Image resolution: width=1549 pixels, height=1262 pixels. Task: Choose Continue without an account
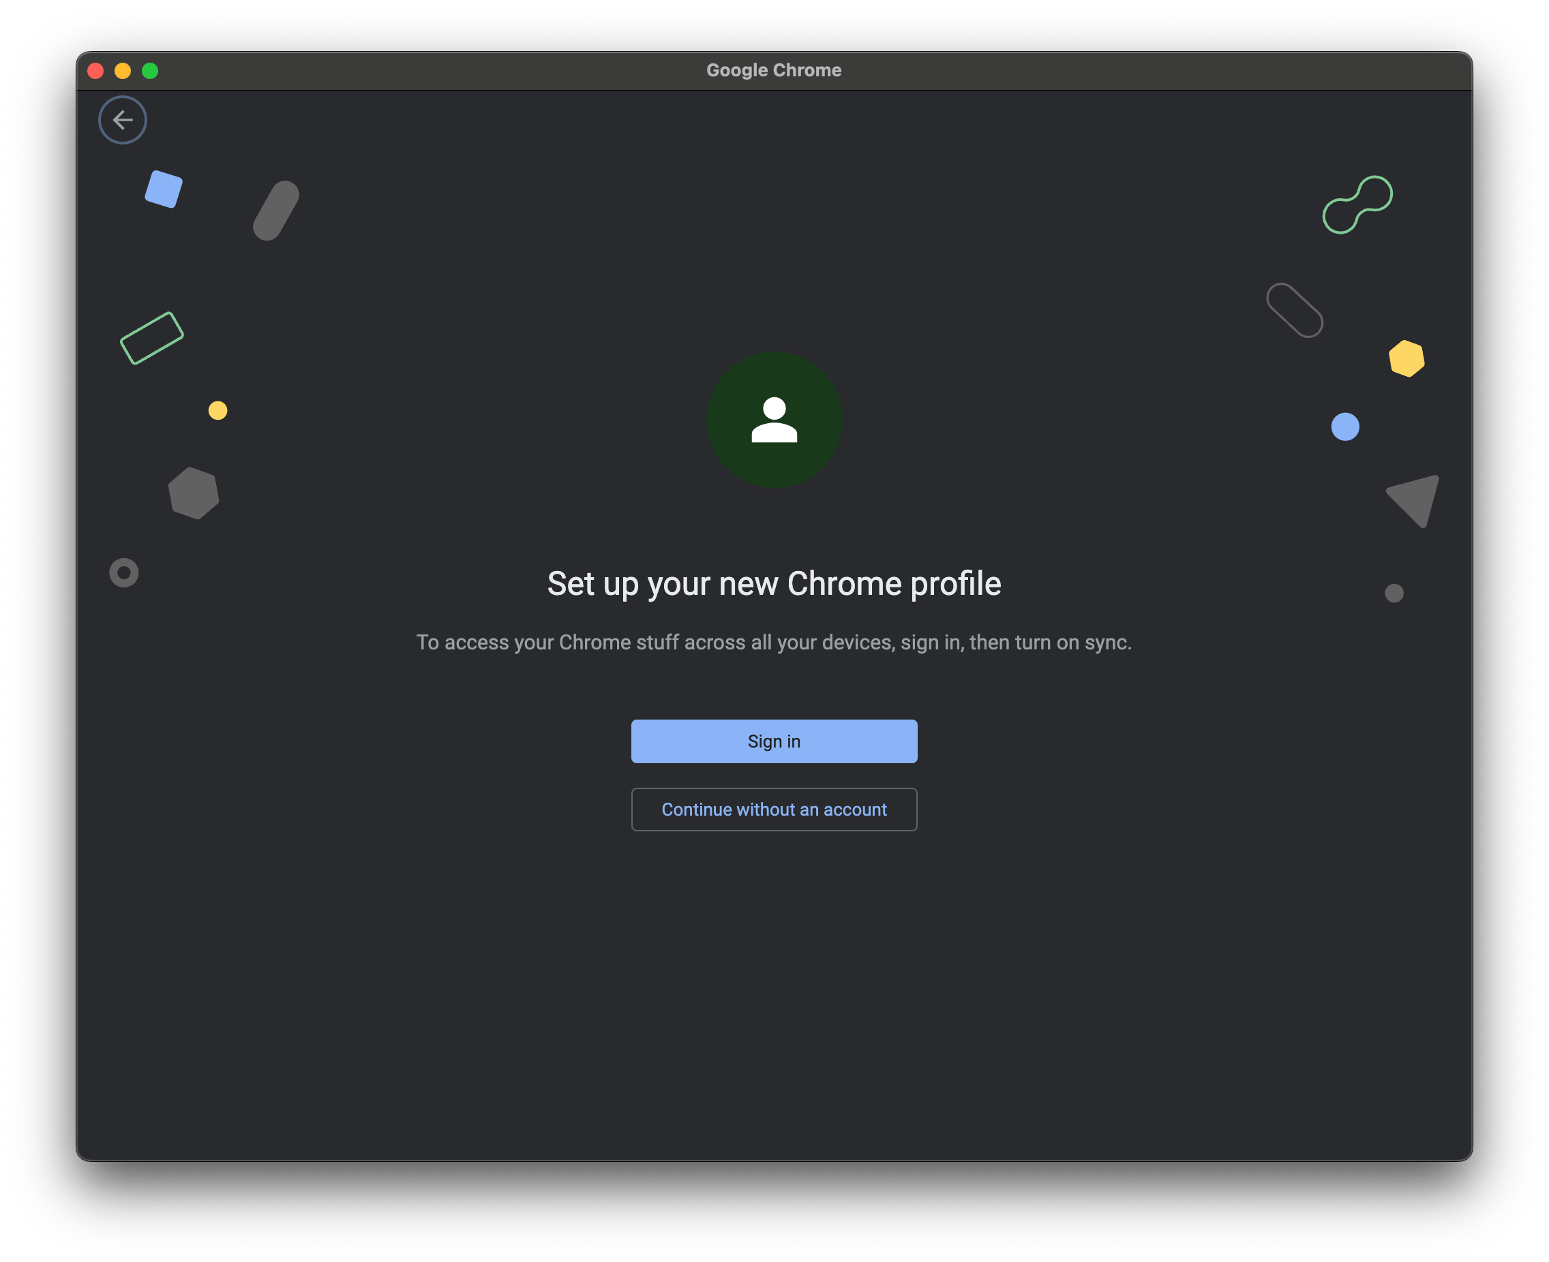pos(774,809)
